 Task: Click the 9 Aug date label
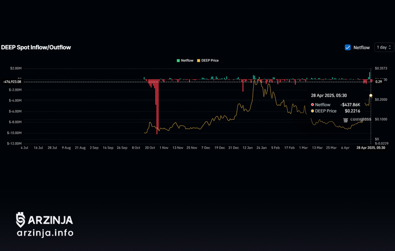pos(66,148)
